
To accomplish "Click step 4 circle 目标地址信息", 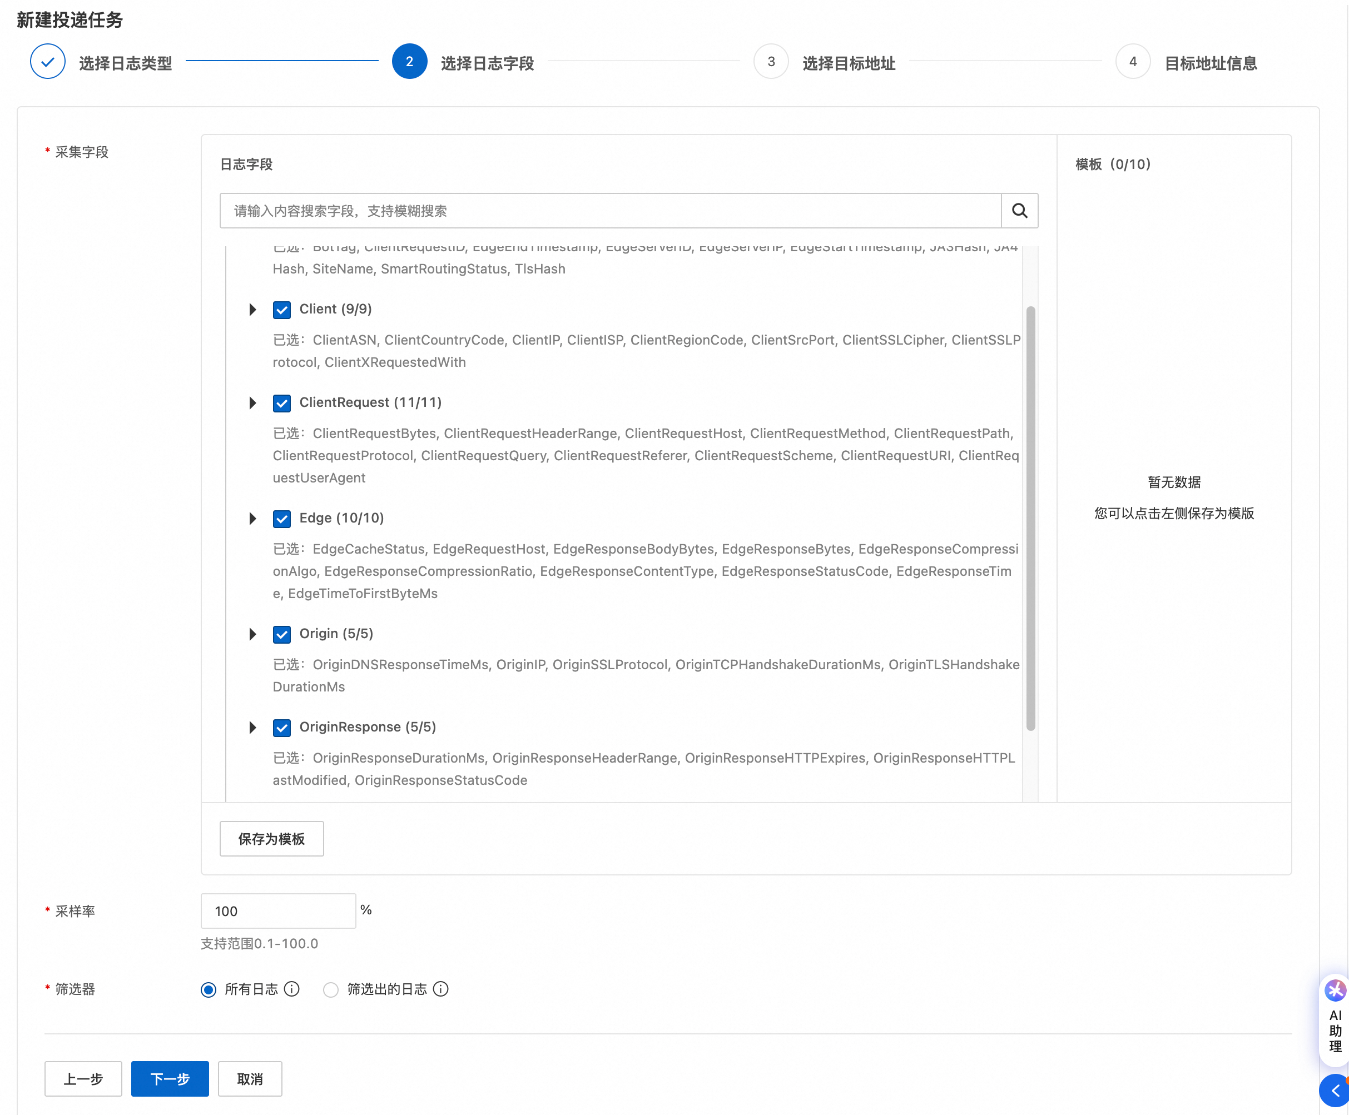I will tap(1133, 62).
